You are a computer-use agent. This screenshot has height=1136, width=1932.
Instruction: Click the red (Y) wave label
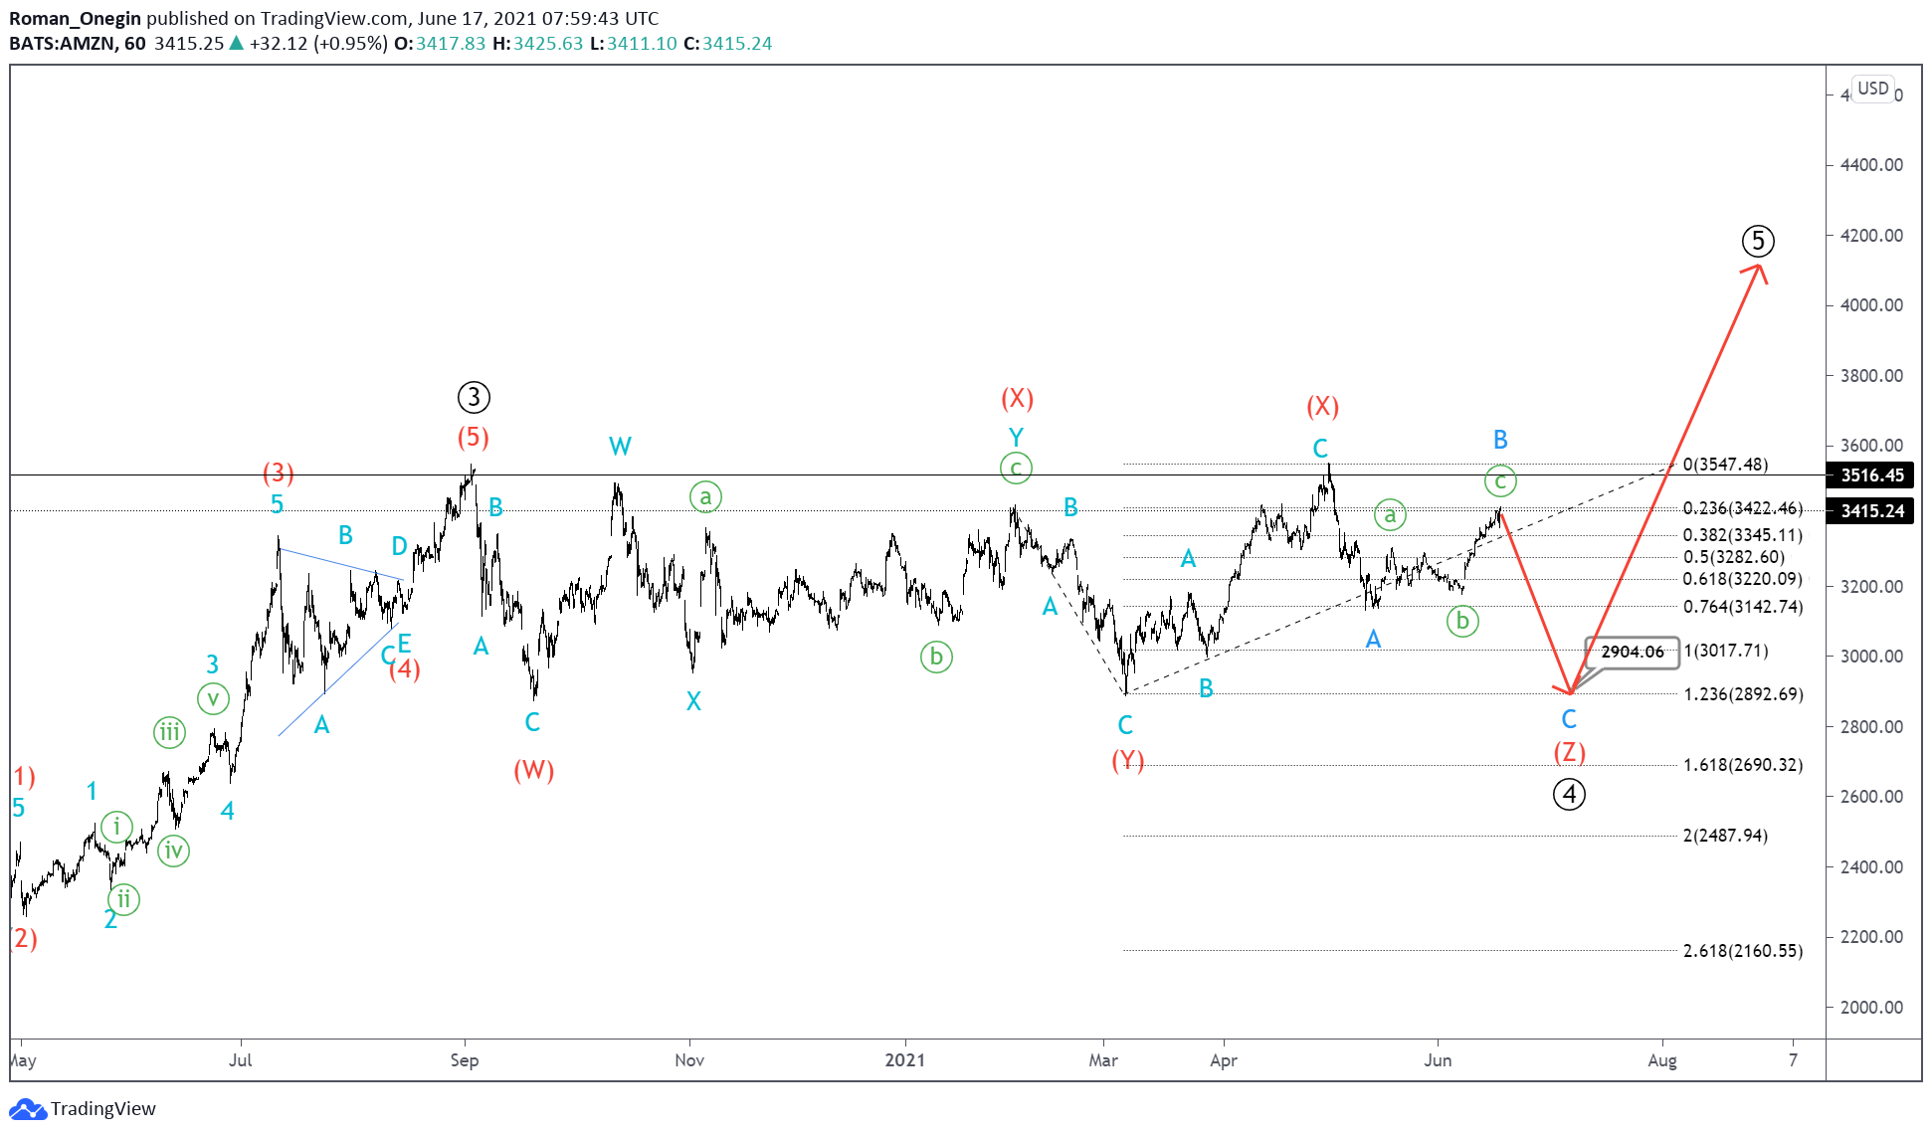tap(1127, 761)
